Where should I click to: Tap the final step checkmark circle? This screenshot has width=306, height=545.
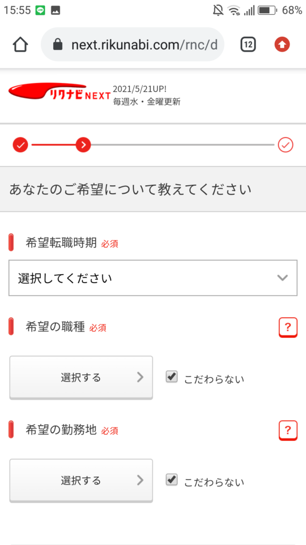(x=285, y=145)
